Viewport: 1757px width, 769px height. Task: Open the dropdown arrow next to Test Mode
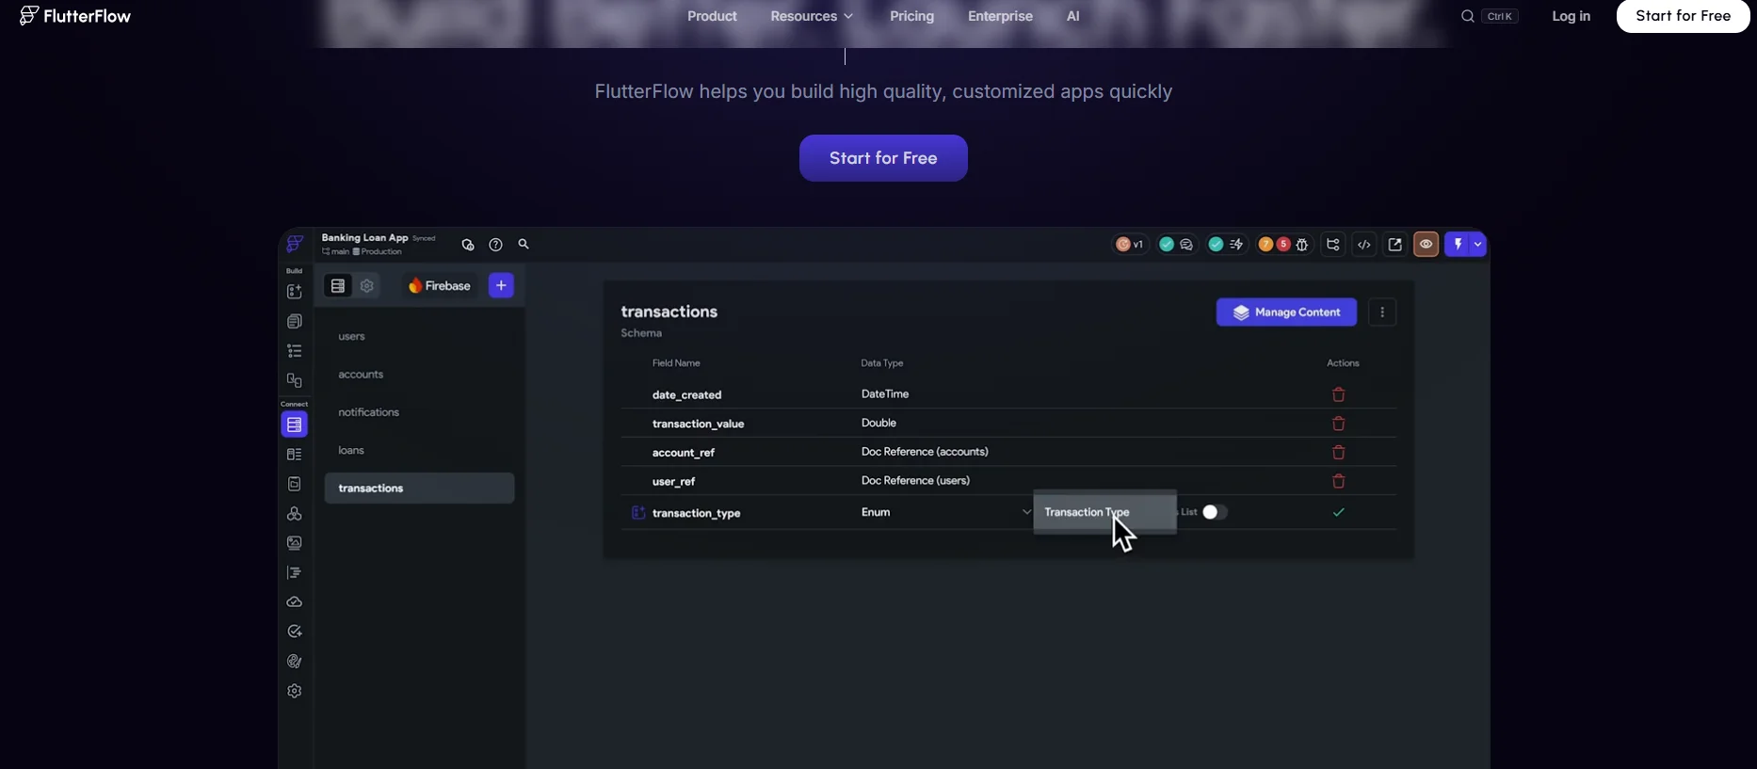pyautogui.click(x=1478, y=245)
